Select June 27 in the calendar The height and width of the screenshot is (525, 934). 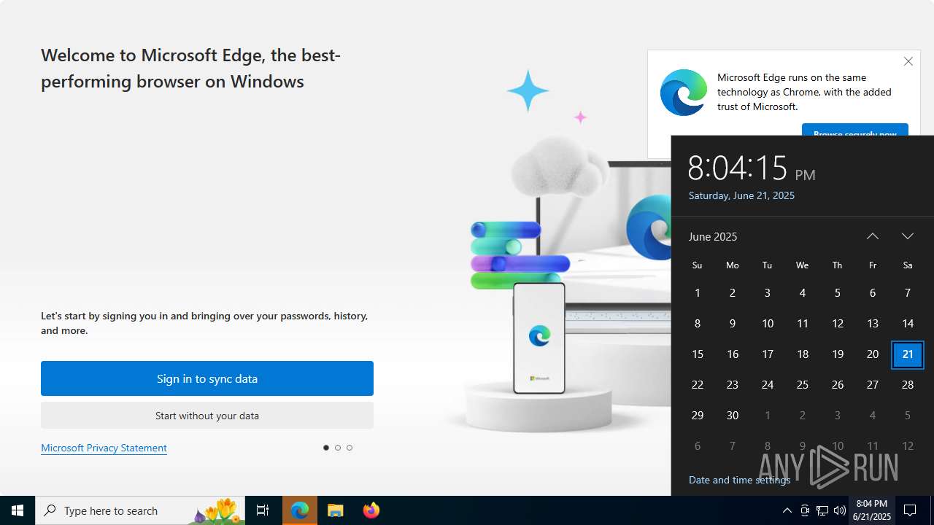click(873, 385)
